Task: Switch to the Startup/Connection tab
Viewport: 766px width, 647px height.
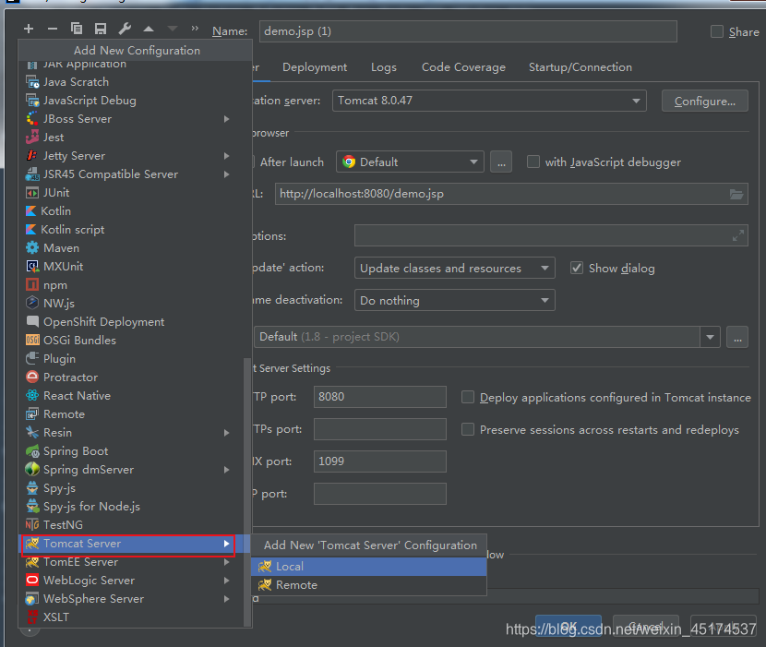Action: (580, 67)
